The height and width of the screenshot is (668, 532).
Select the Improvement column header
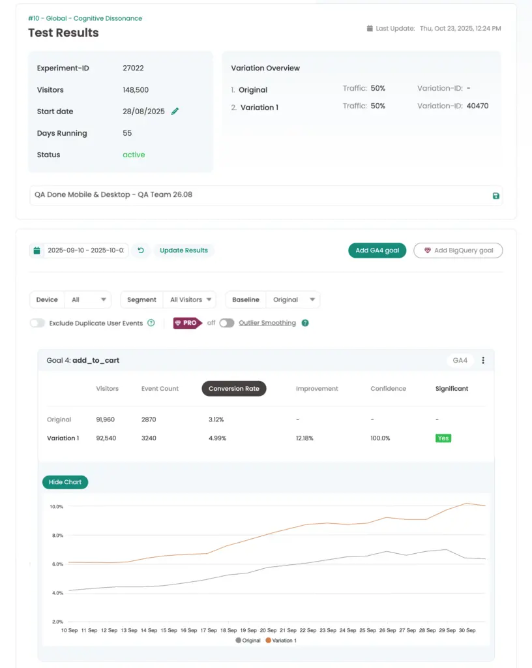(x=317, y=389)
